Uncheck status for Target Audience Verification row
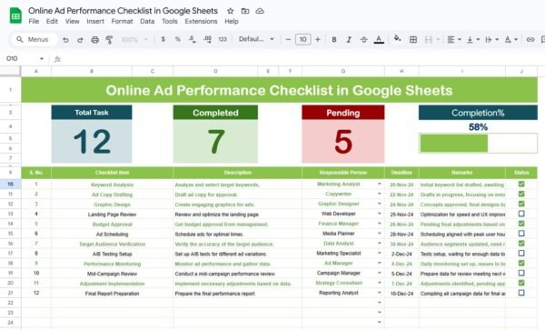 pyautogui.click(x=521, y=244)
